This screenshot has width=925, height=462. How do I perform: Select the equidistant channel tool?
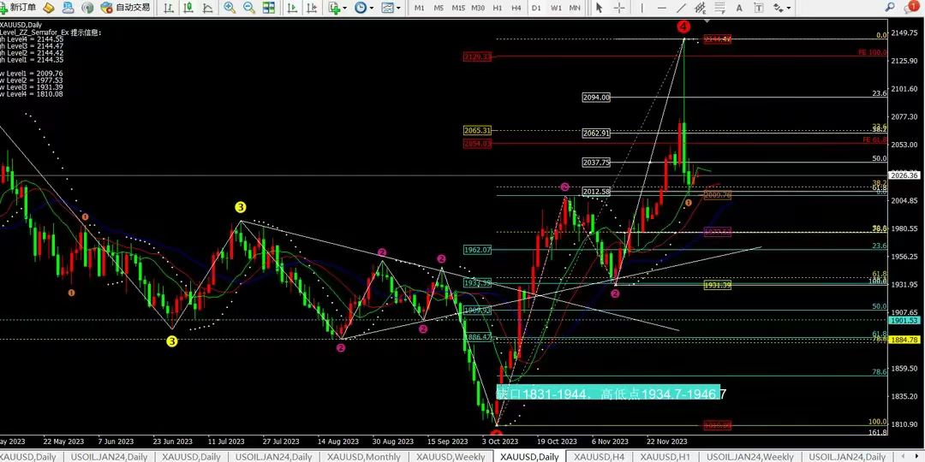[701, 8]
